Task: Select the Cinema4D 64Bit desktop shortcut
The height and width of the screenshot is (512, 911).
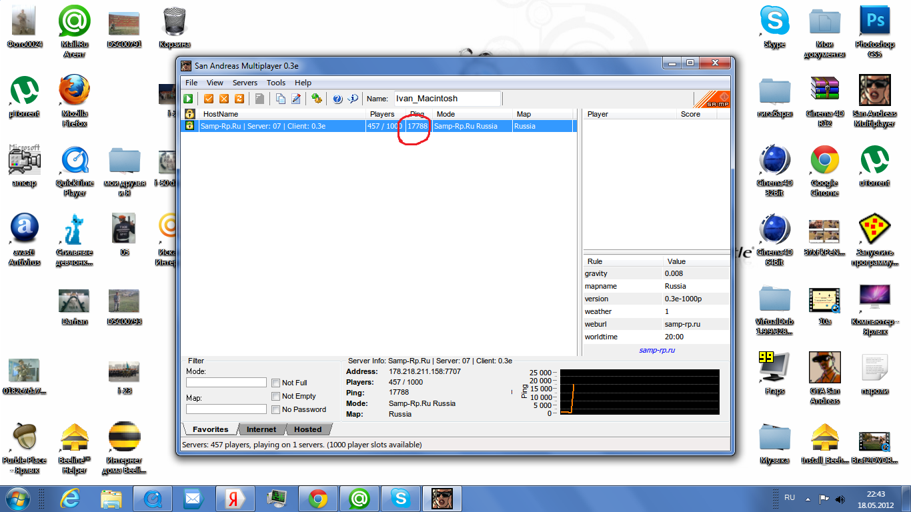Action: pyautogui.click(x=774, y=239)
